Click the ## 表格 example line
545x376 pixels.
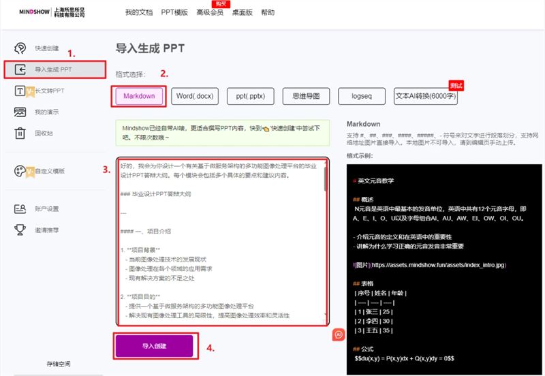click(x=363, y=283)
